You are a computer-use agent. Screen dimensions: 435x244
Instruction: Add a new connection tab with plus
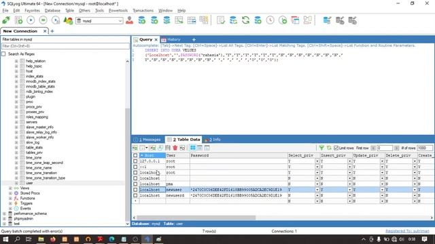click(52, 31)
